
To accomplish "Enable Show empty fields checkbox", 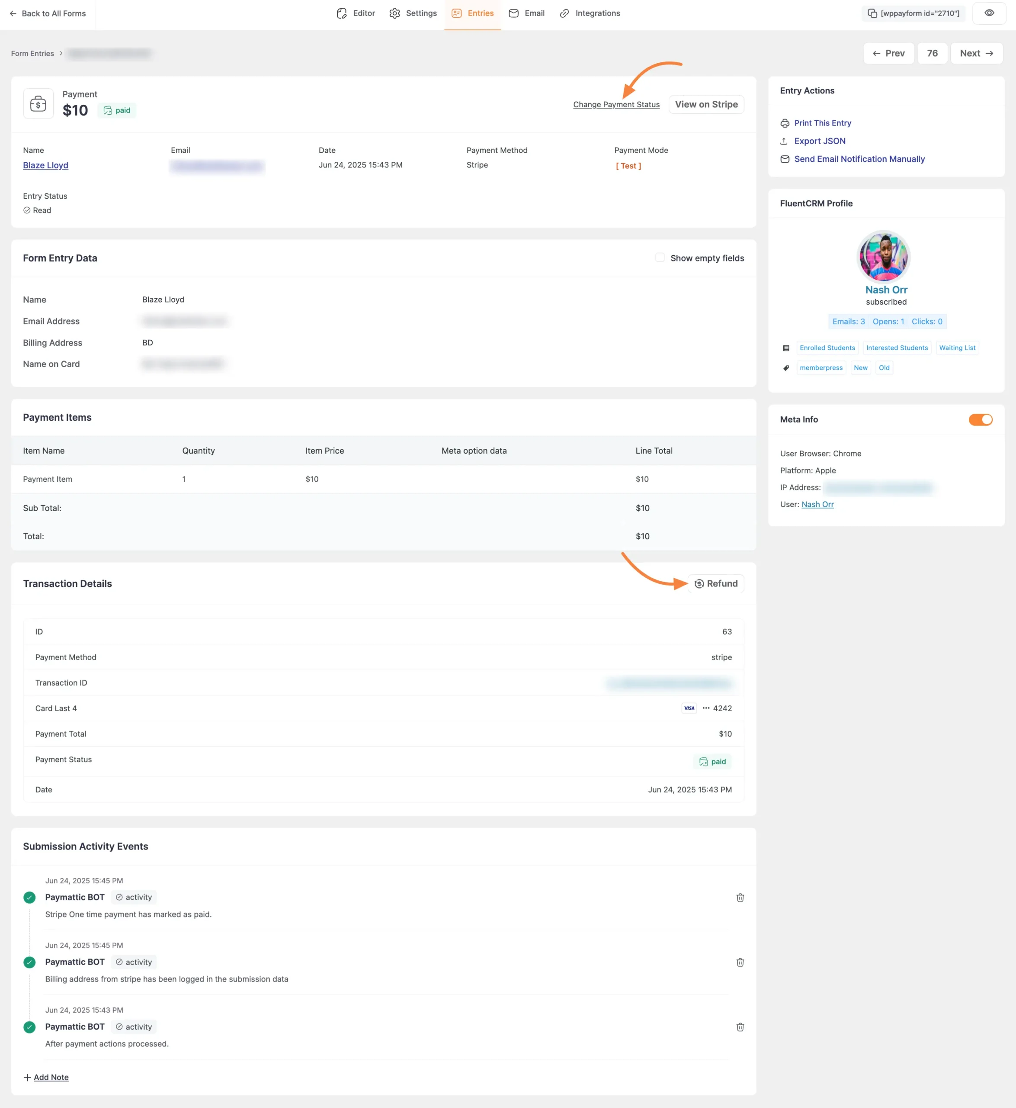I will [x=660, y=258].
